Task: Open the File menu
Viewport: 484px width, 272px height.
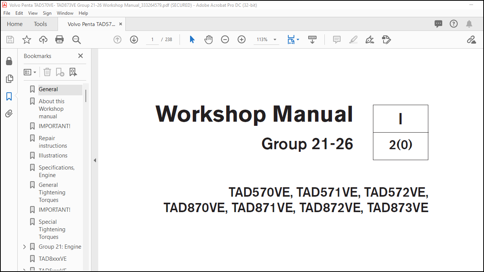Action: pyautogui.click(x=7, y=13)
